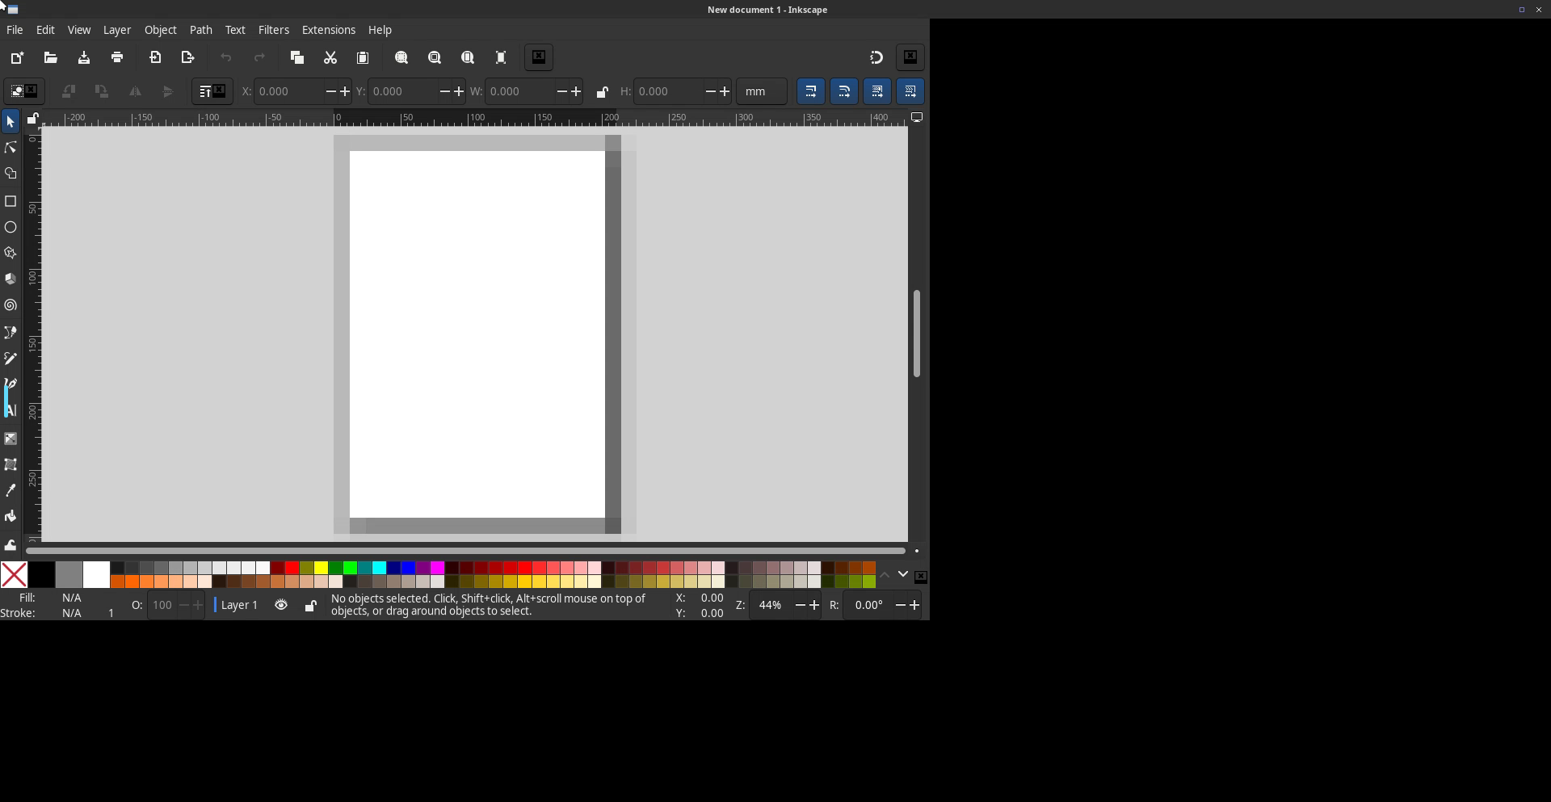Click the plus button for zoom
This screenshot has width=1551, height=802.
tap(814, 605)
